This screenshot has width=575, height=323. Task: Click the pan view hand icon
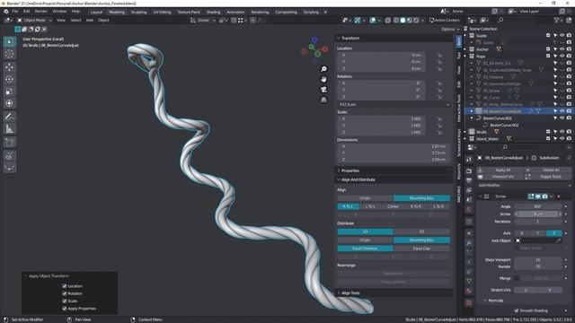(323, 79)
